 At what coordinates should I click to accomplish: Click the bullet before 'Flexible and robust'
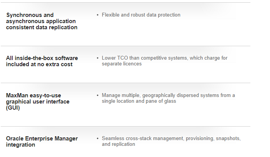click(98, 15)
